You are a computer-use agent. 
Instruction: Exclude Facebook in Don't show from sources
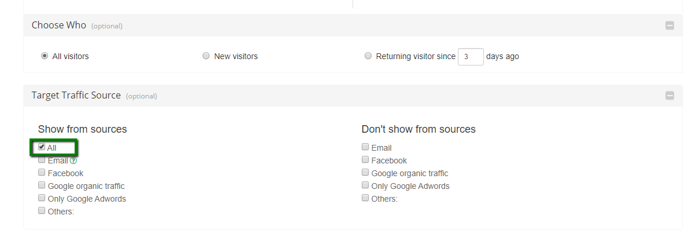365,160
